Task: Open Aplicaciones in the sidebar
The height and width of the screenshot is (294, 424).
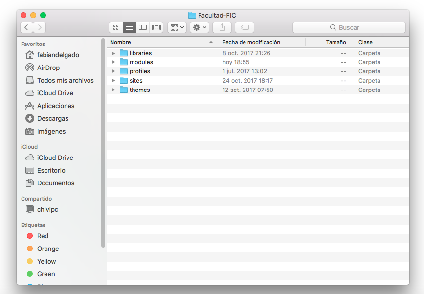Action: pyautogui.click(x=55, y=106)
